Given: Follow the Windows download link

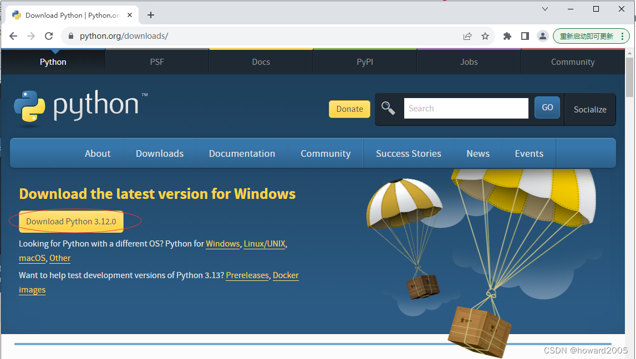Looking at the screenshot, I should click(x=223, y=244).
